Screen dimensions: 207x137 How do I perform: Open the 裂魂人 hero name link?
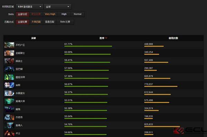(19, 125)
